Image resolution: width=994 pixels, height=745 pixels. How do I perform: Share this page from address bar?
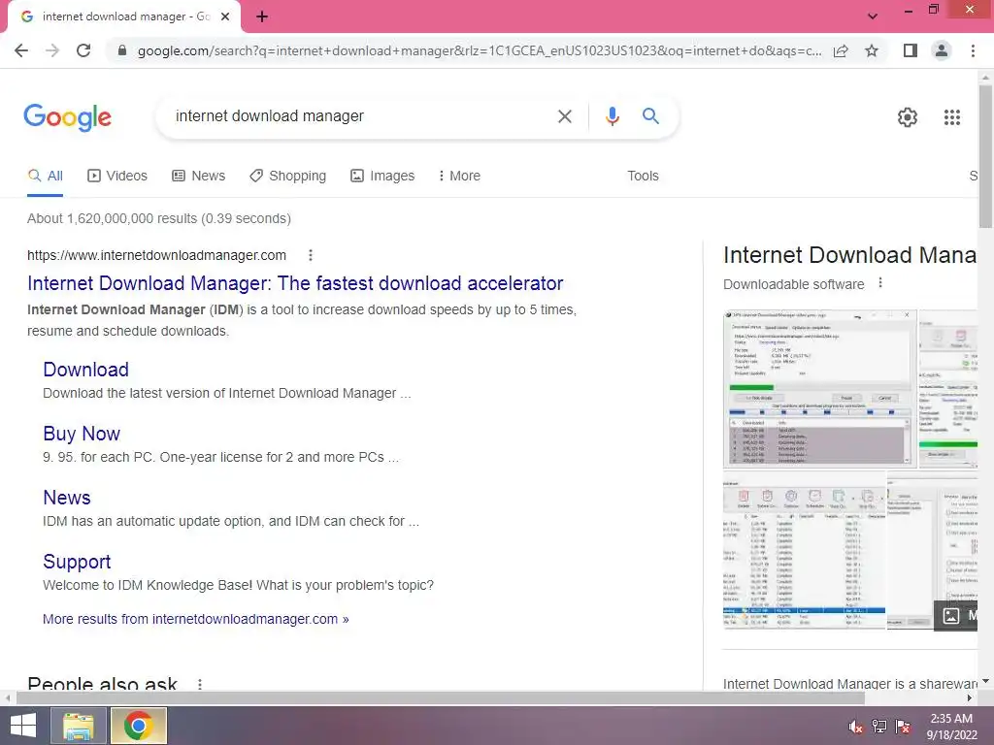coord(841,50)
